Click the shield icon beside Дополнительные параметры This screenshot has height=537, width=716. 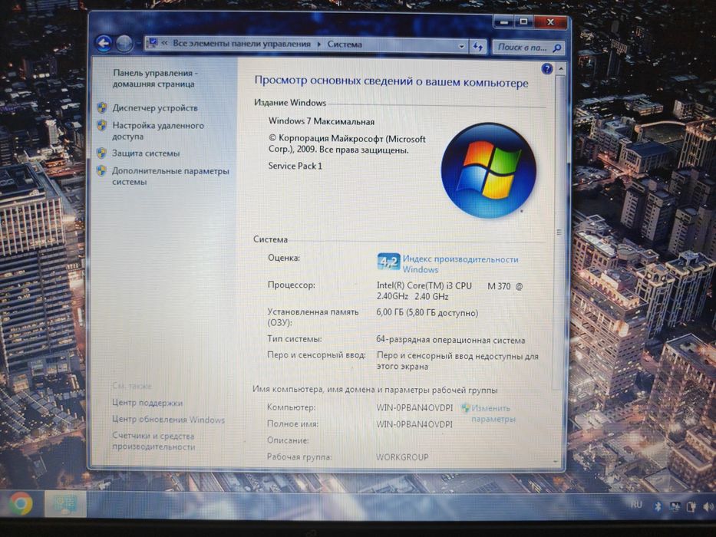point(101,171)
